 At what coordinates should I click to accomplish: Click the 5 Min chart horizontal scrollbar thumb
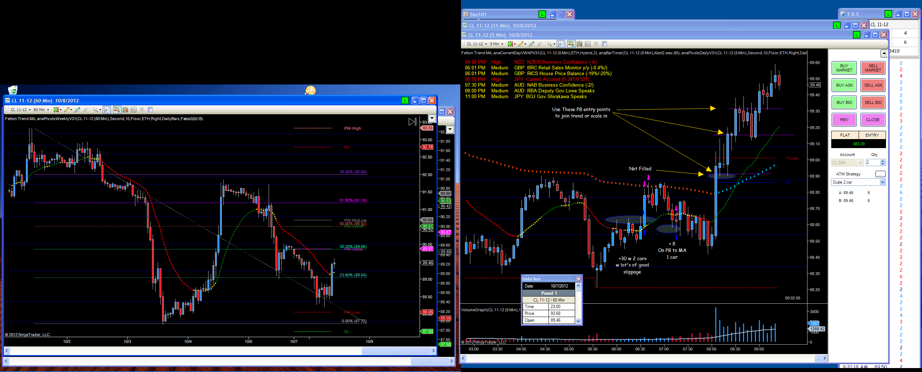pyautogui.click(x=818, y=358)
